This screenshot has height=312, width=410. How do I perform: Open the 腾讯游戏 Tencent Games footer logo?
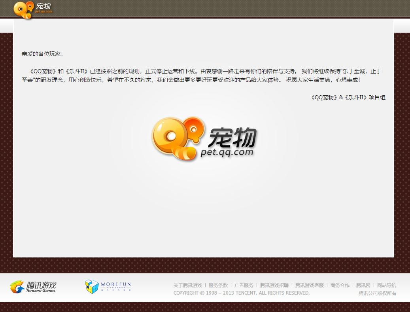(33, 287)
